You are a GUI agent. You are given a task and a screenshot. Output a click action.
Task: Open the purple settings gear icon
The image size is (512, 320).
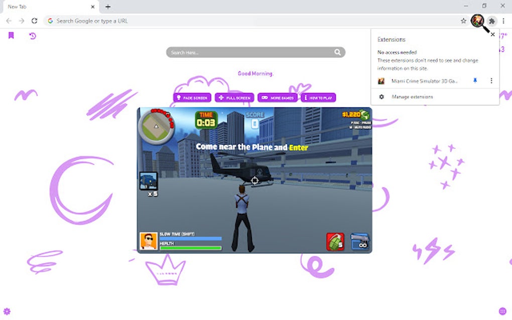(7, 311)
